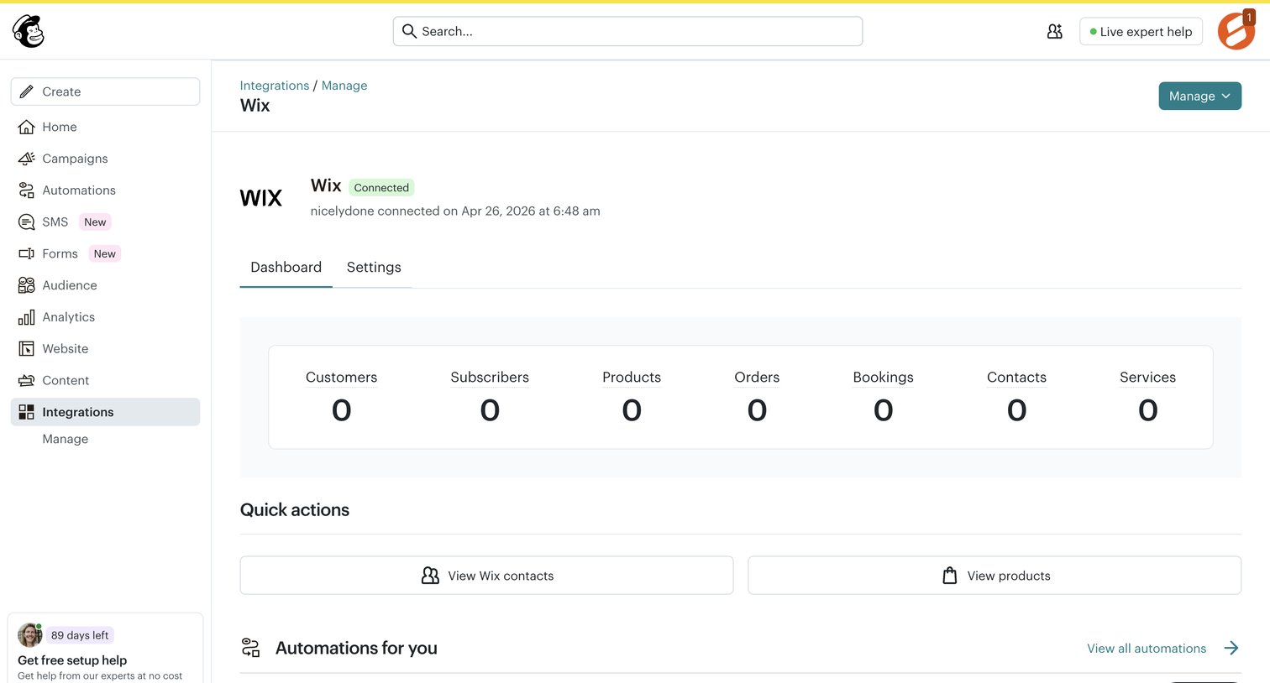Screen dimensions: 1270x683
Task: Open the invite users icon
Action: 1055,31
